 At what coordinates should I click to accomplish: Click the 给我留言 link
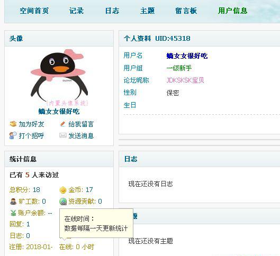pyautogui.click(x=81, y=124)
